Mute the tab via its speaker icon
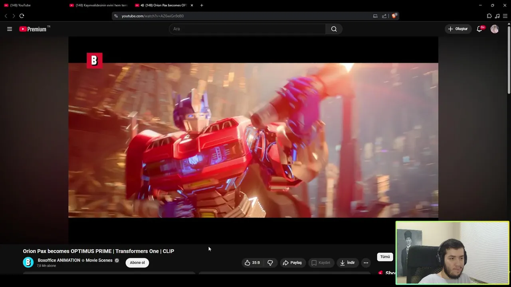This screenshot has height=287, width=511. pos(143,5)
